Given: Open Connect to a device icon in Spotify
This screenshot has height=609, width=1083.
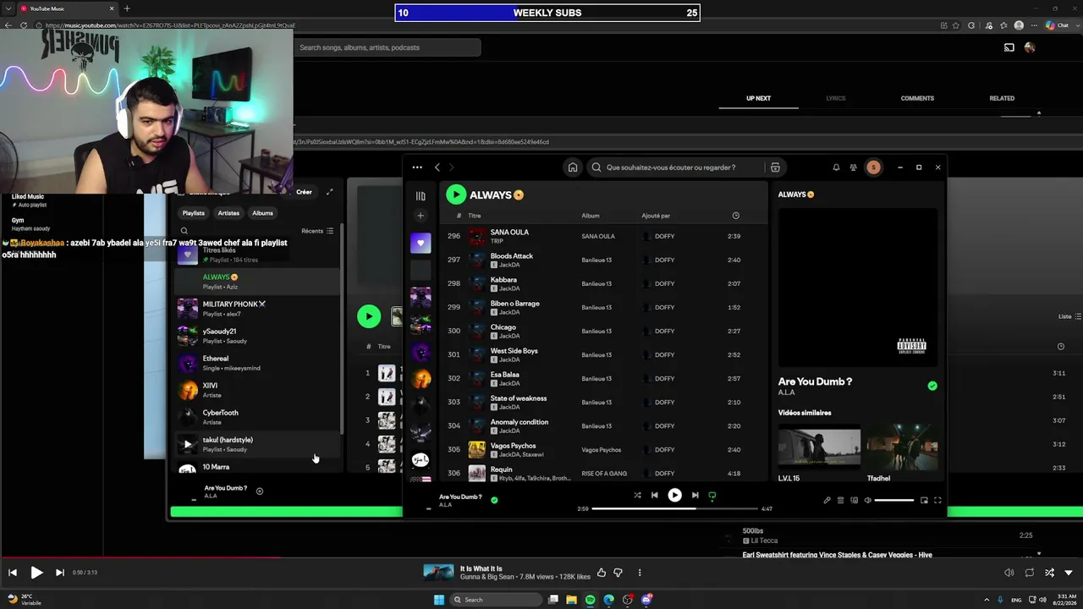Looking at the screenshot, I should point(854,500).
